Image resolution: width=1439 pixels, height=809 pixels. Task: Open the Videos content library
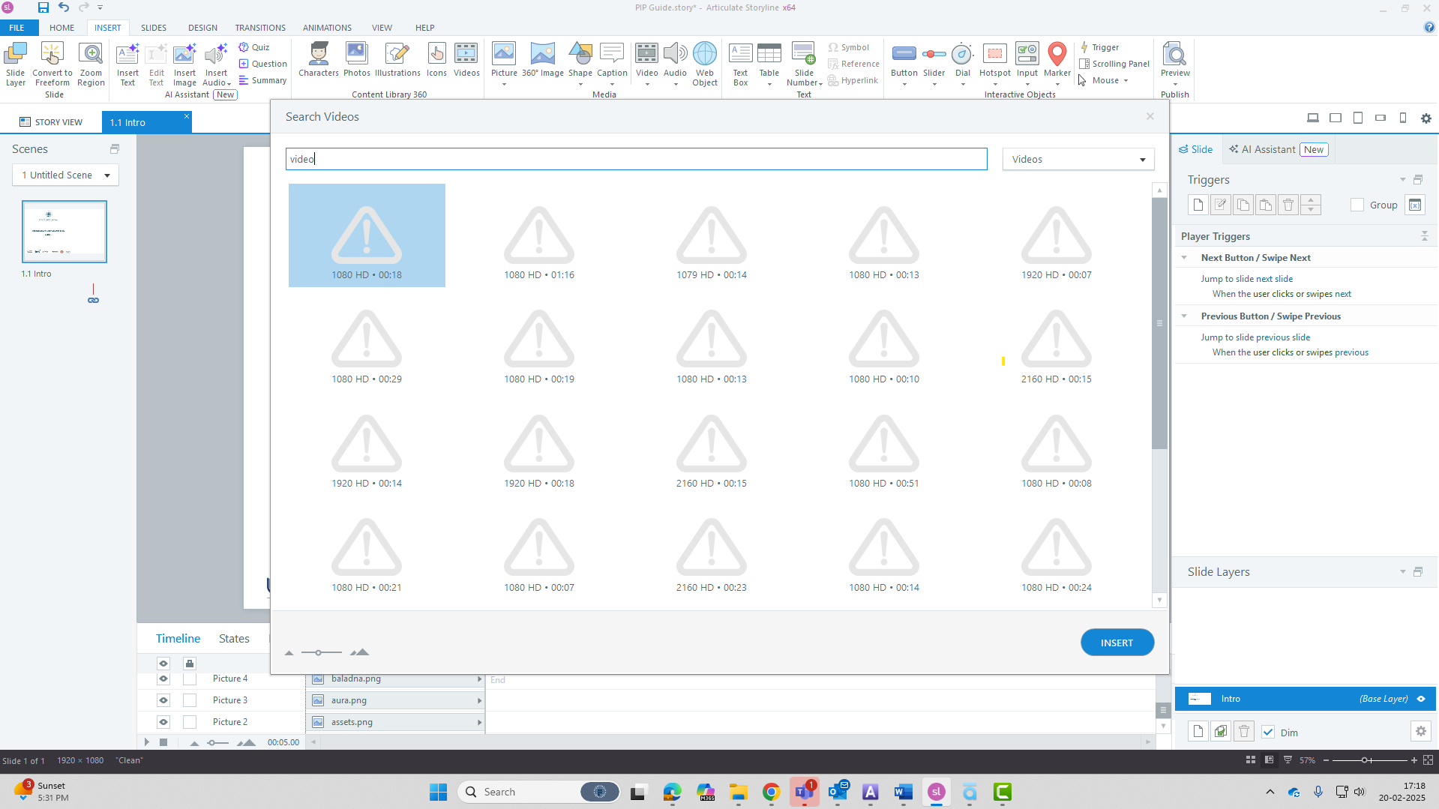pos(466,60)
